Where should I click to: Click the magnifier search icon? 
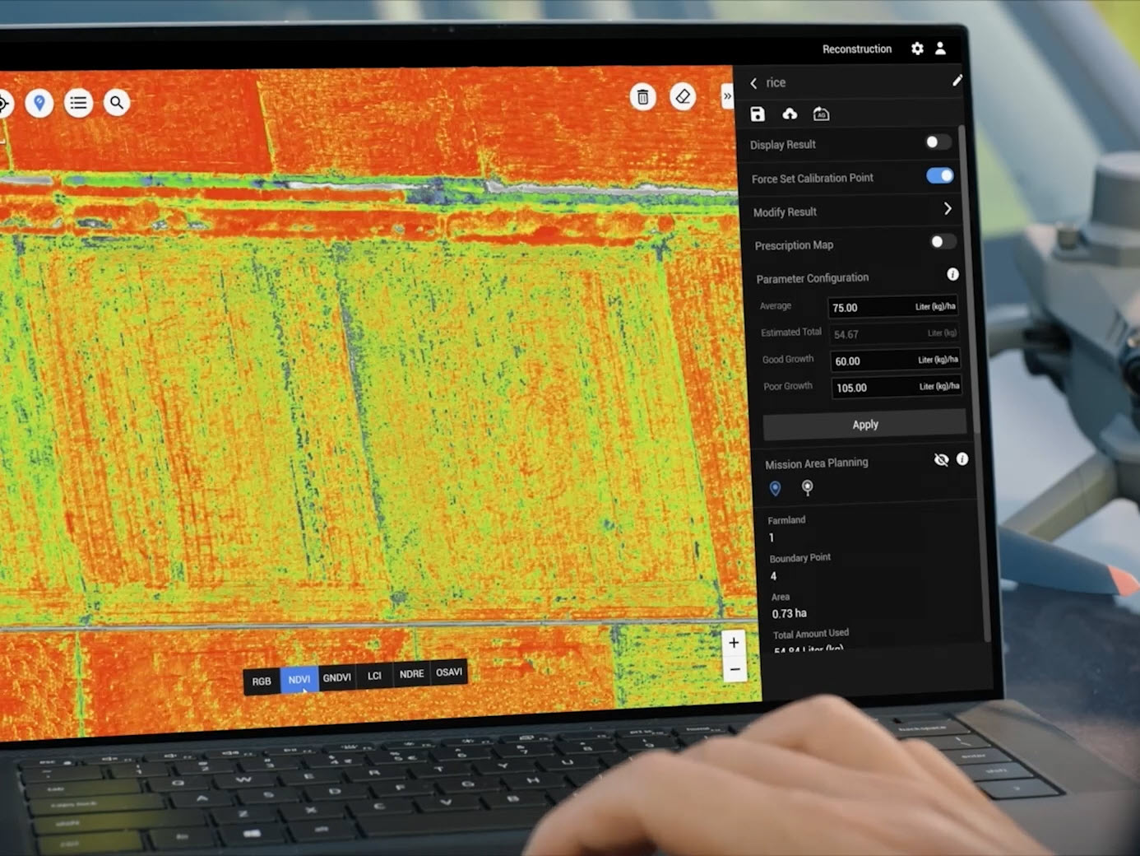coord(117,103)
